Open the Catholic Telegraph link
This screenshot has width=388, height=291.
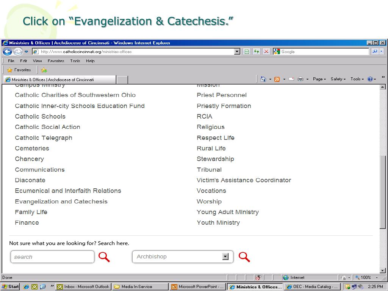(44, 138)
